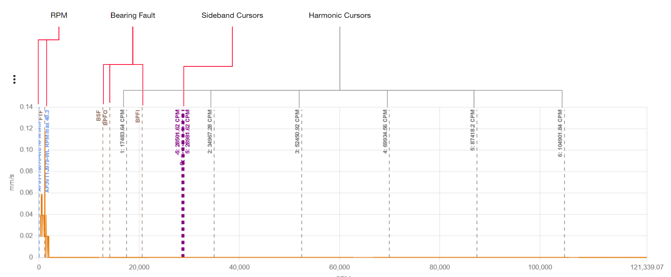Click the 5 sideband label 28981.62 CPM

188,132
